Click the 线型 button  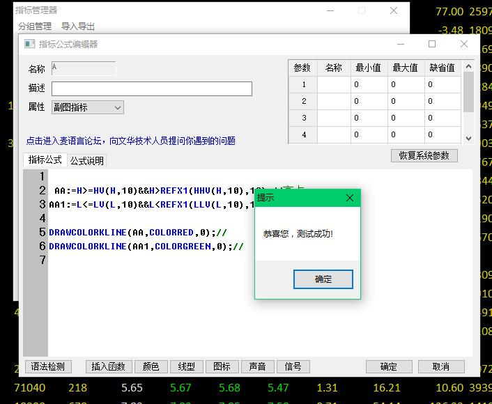coord(186,366)
